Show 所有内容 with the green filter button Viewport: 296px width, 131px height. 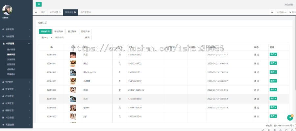pos(45,31)
